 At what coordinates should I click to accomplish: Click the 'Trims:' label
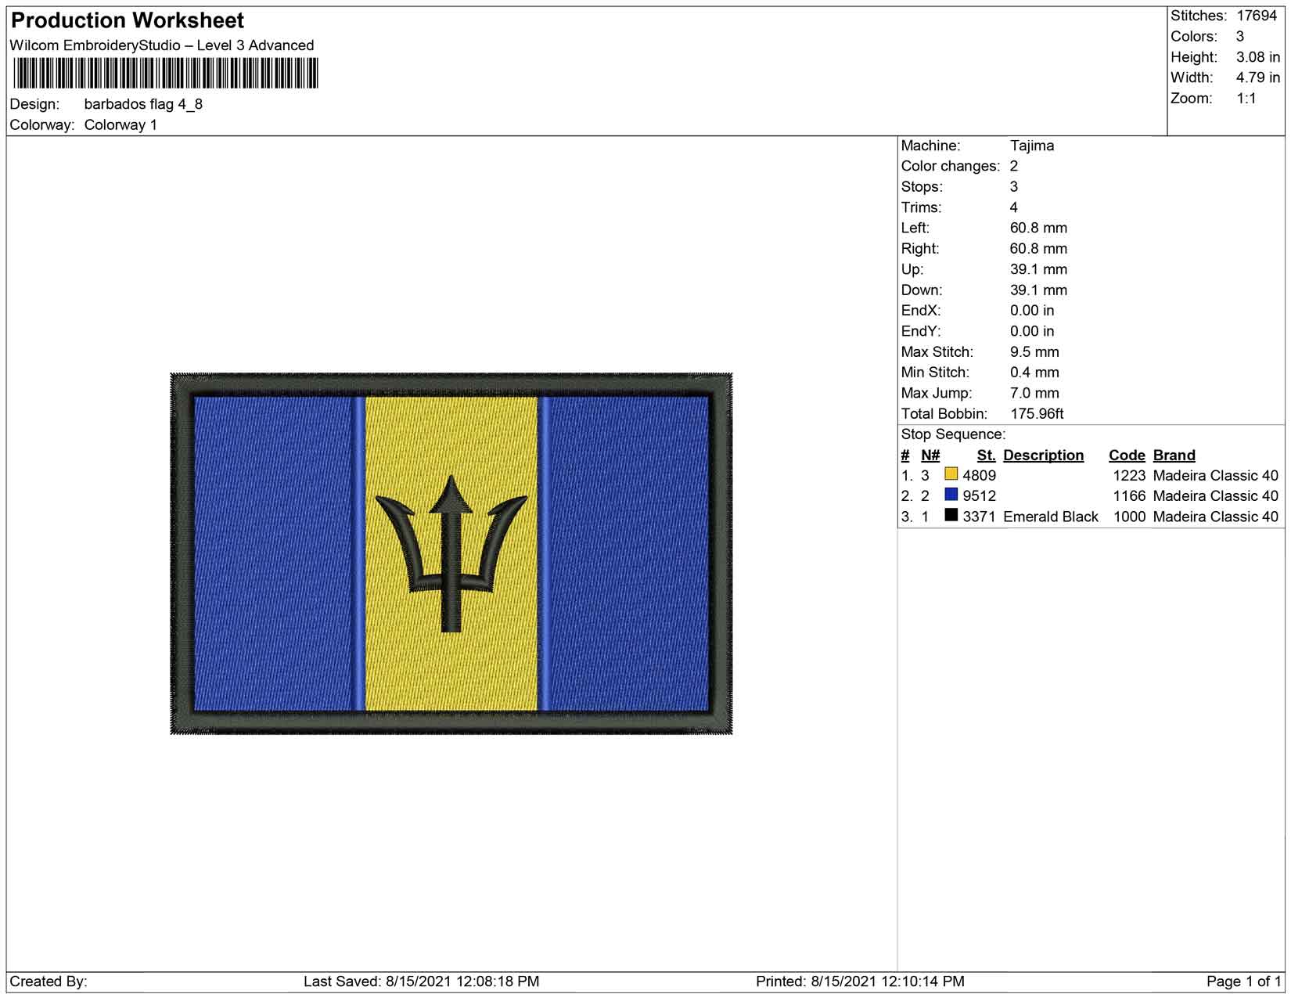(921, 207)
